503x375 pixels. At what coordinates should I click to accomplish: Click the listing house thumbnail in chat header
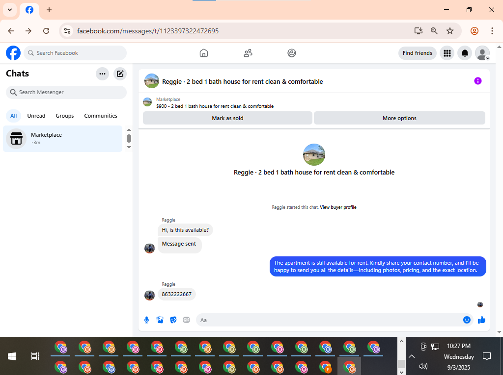(x=152, y=81)
